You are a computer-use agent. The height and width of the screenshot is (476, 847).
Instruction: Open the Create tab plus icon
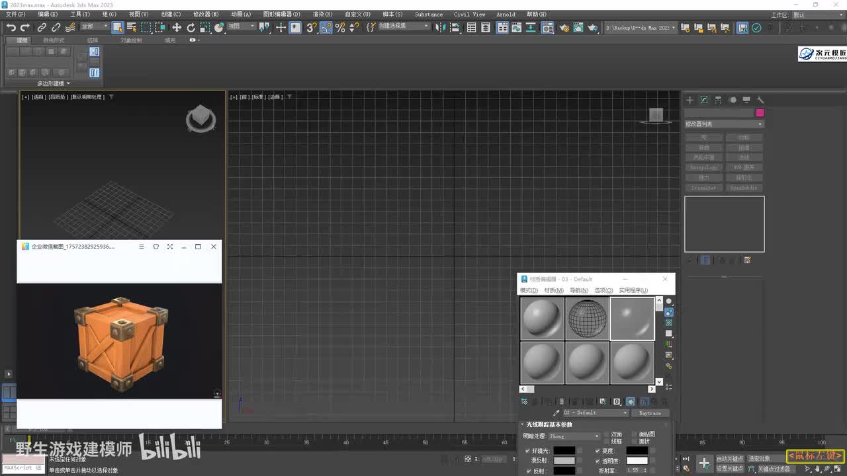pos(690,100)
